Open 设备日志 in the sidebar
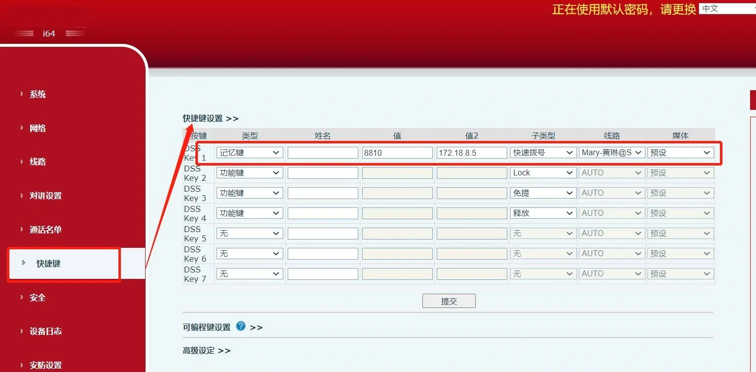This screenshot has height=372, width=756. click(45, 331)
